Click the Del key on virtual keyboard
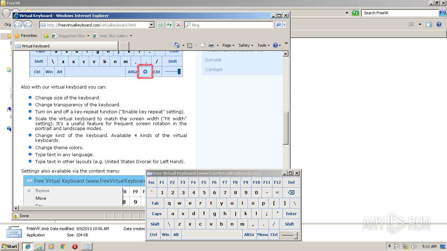 [291, 182]
